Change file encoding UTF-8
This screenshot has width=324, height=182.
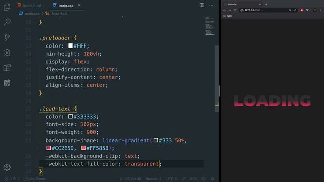pos(171,179)
